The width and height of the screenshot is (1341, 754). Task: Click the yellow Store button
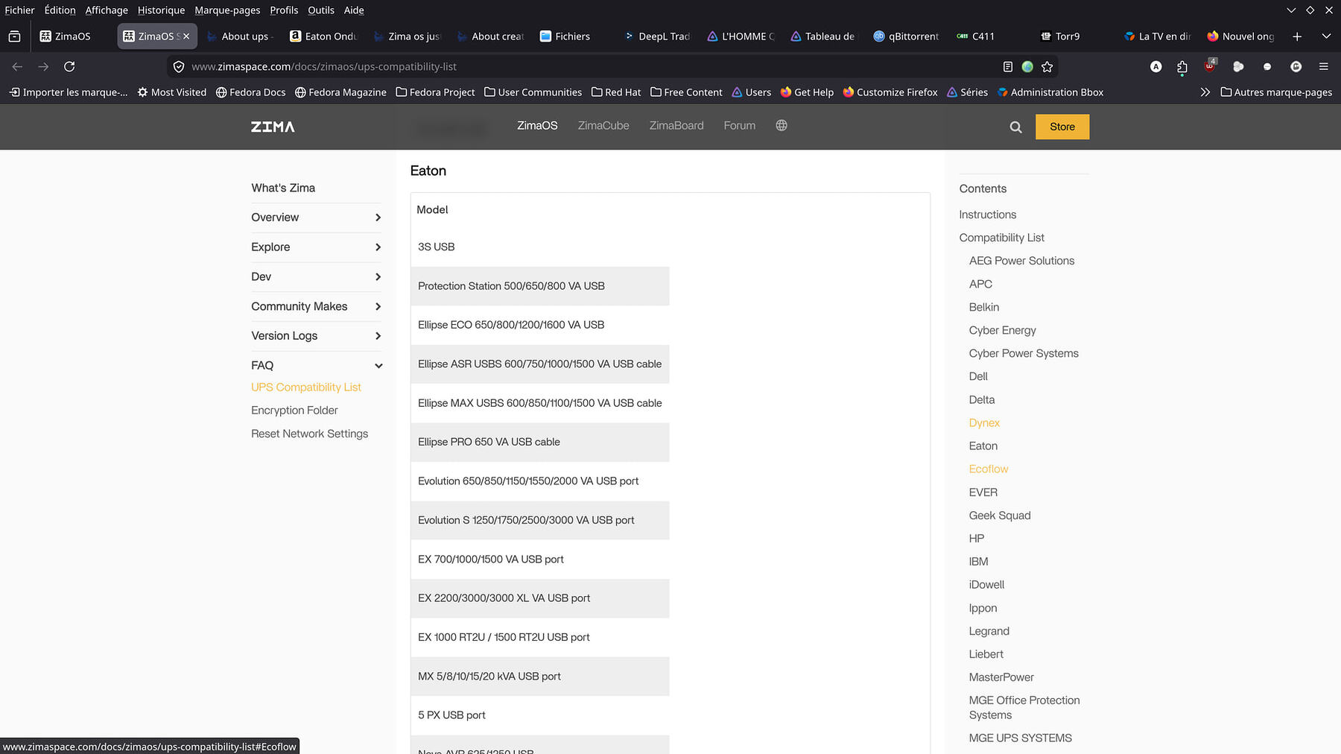[1062, 127]
